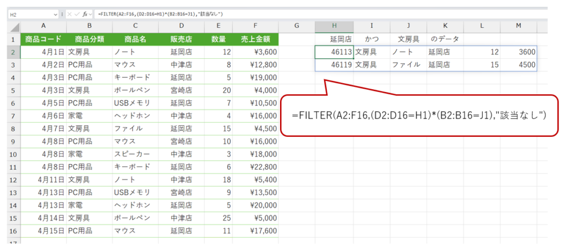The height and width of the screenshot is (245, 568).
Task: Select the 4月11日 date cell
Action: coord(43,180)
